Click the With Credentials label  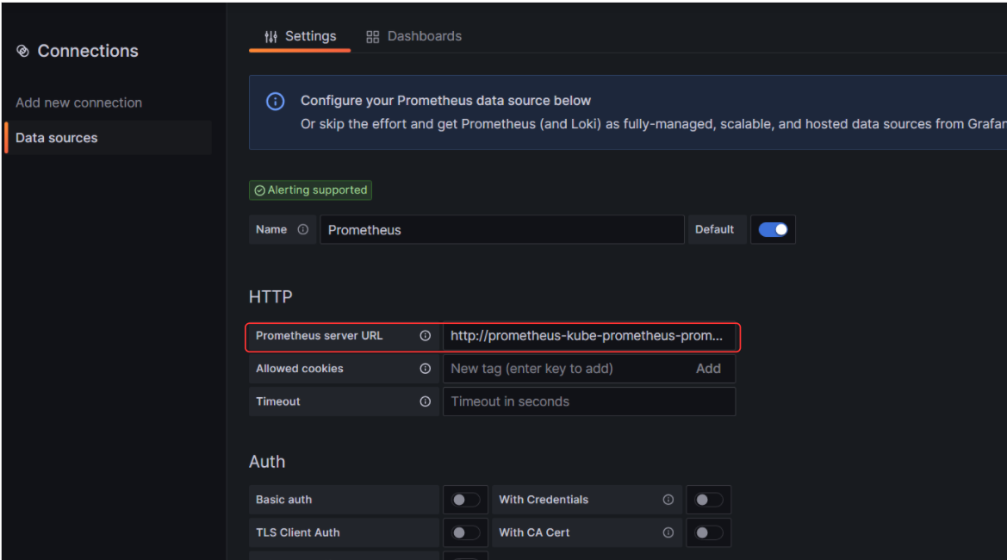coord(544,500)
